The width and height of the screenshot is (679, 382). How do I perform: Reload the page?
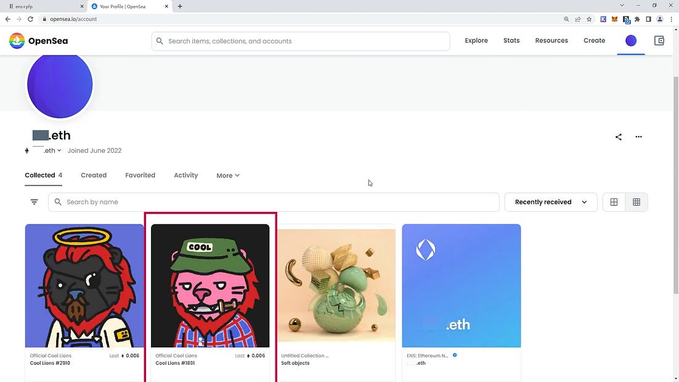click(30, 19)
